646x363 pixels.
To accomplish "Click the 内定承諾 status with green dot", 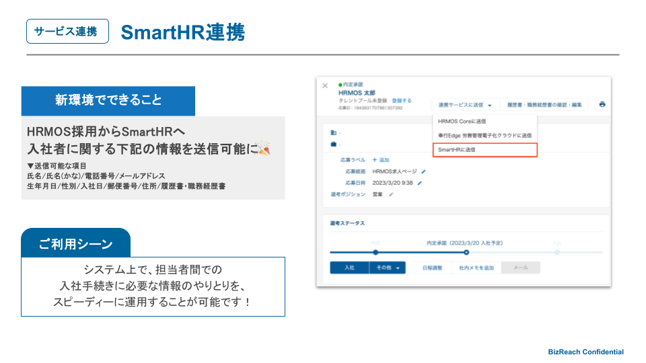I will point(351,85).
